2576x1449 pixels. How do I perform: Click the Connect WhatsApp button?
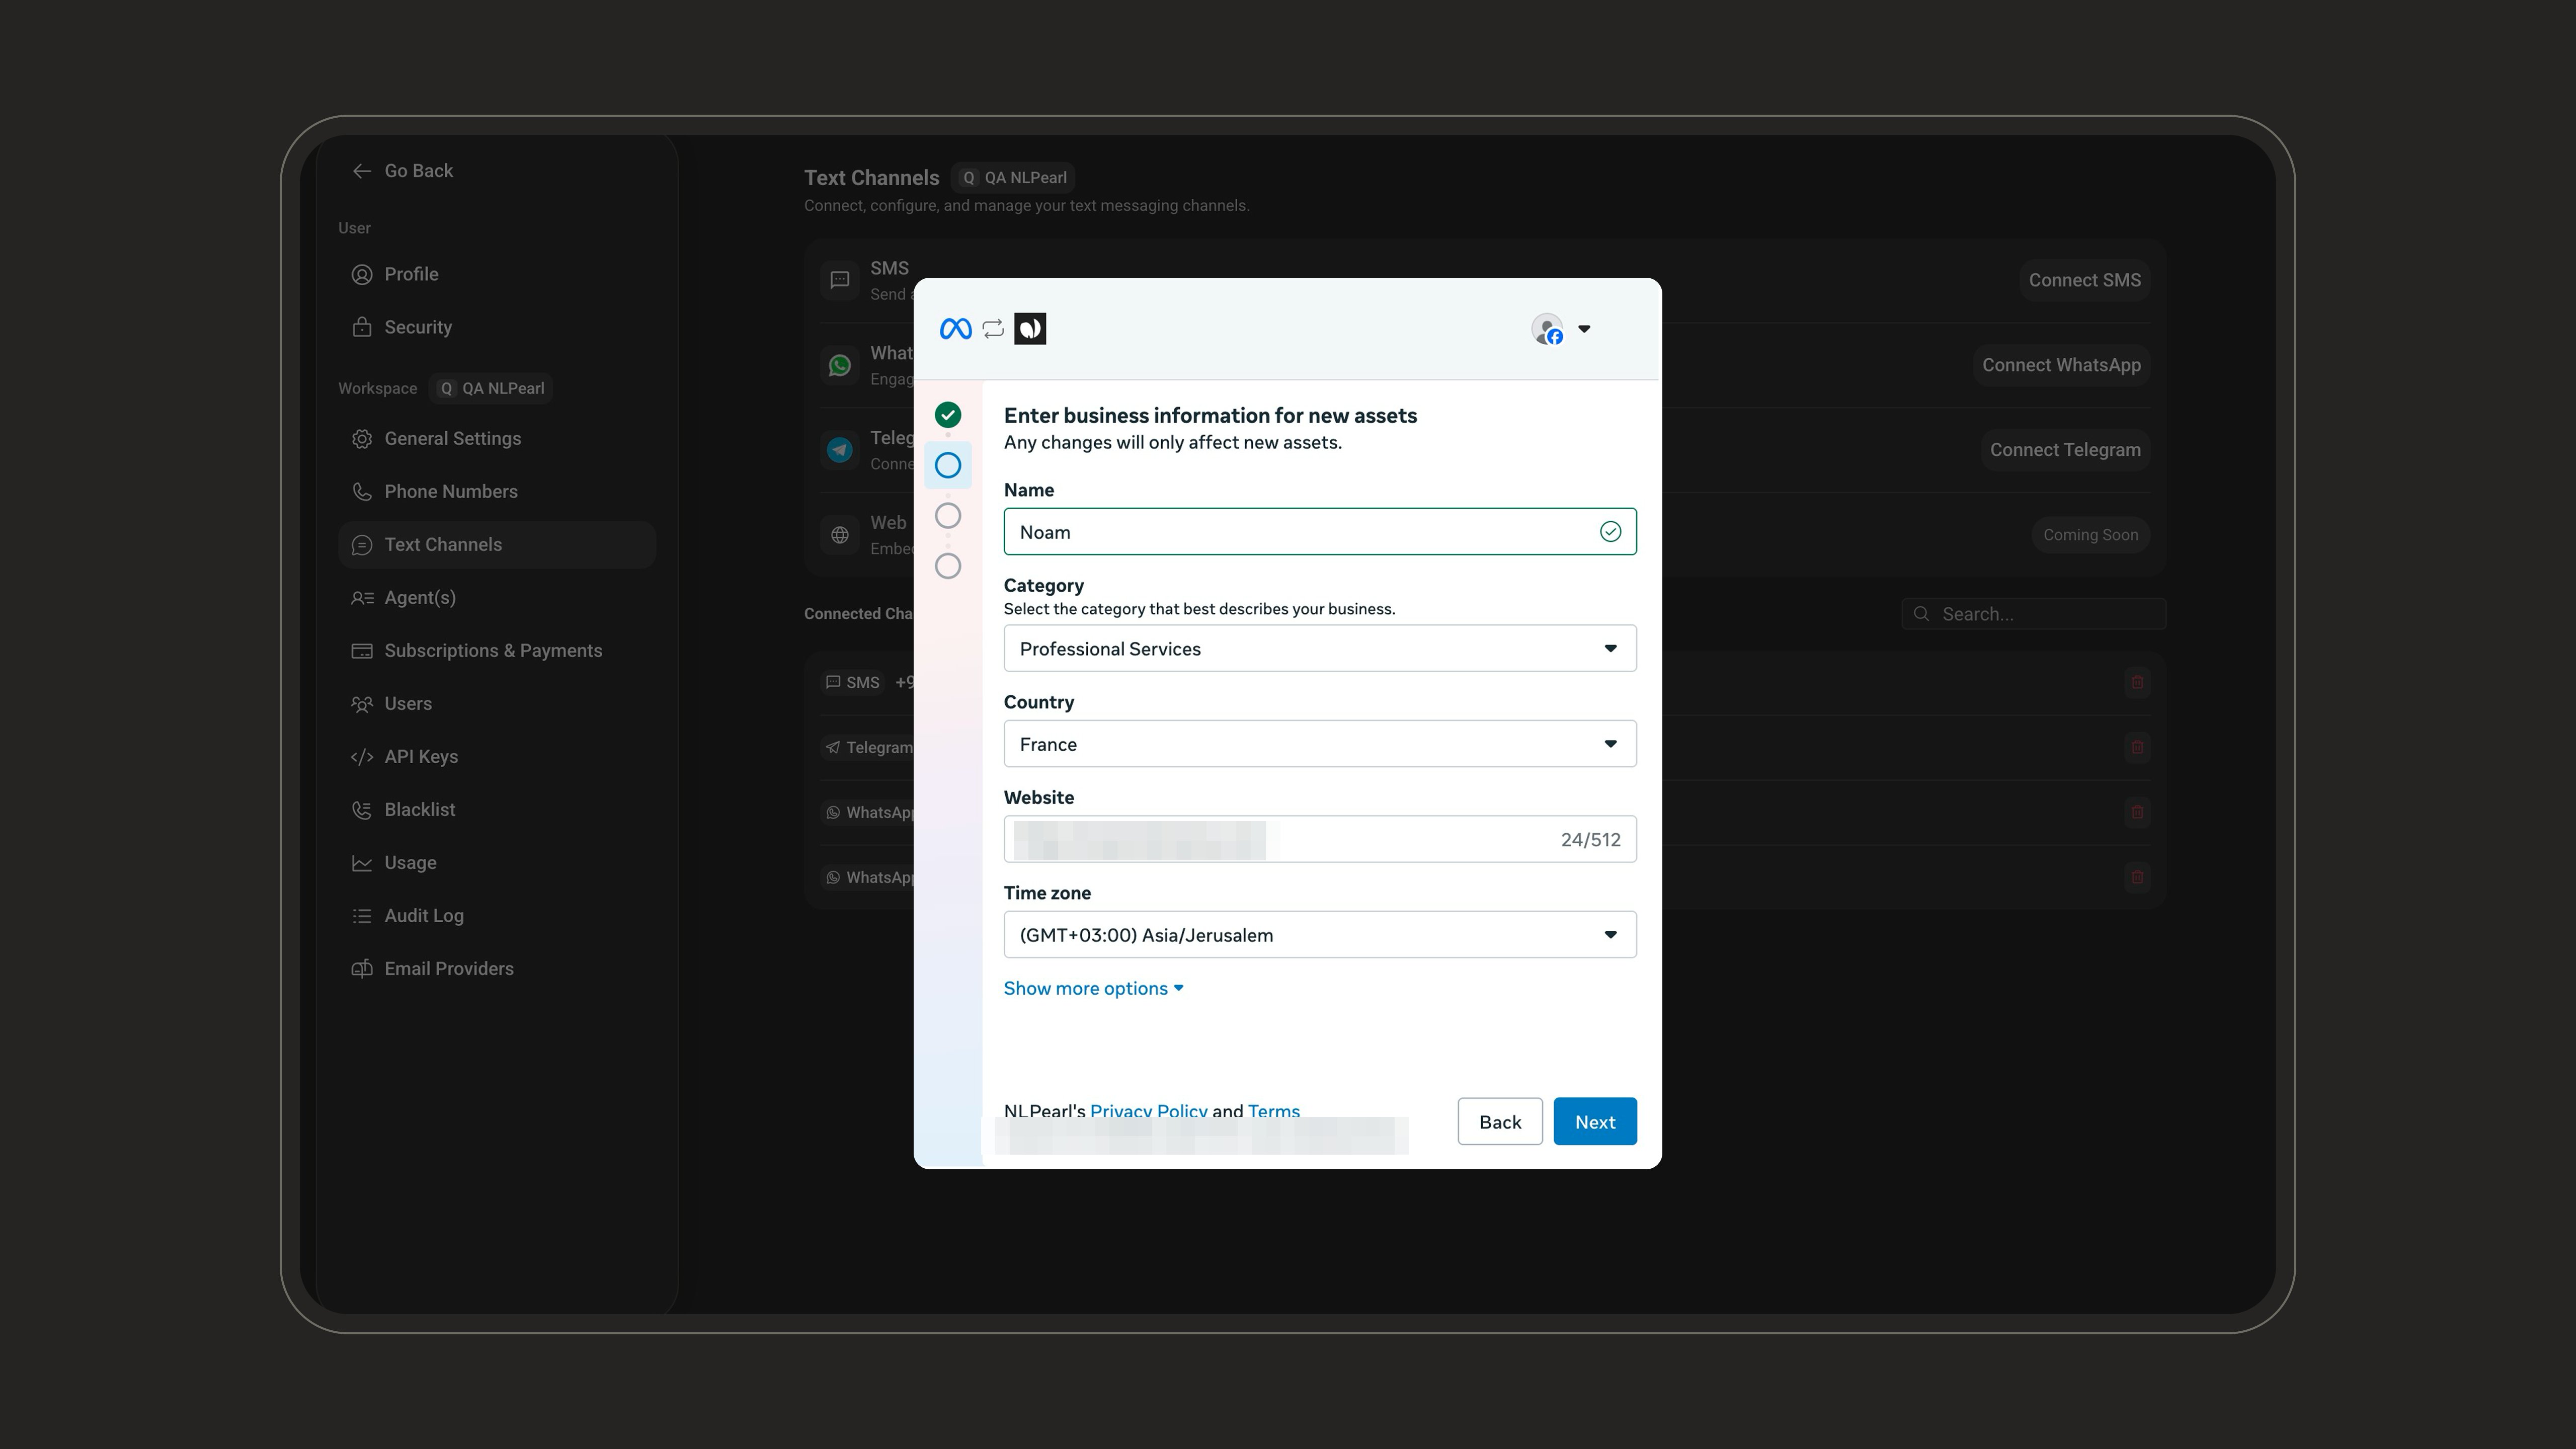[x=2061, y=365]
